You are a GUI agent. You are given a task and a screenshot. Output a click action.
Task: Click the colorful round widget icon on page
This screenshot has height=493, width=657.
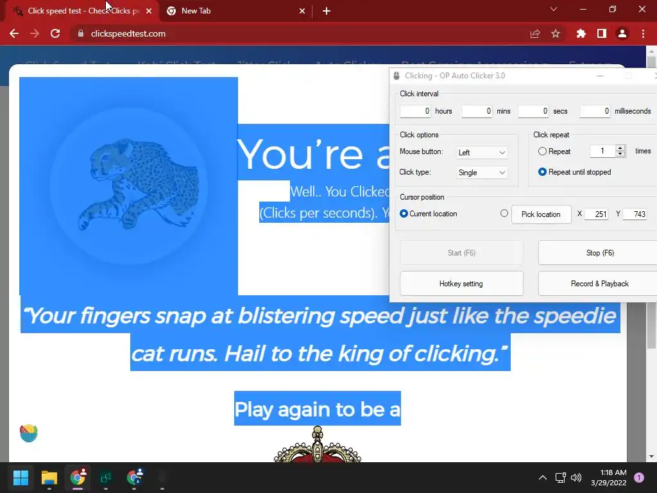[x=28, y=433]
